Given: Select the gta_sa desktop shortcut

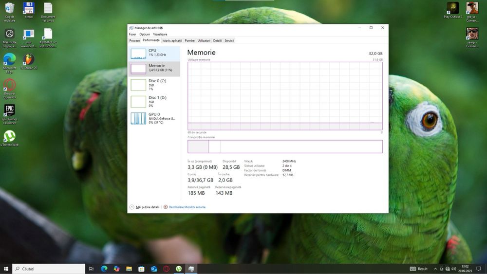Looking at the screenshot, I should pyautogui.click(x=472, y=13).
